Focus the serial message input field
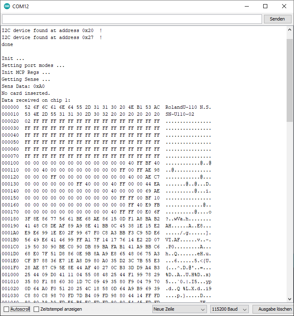Viewport: 294px width, 316px height. pyautogui.click(x=132, y=19)
